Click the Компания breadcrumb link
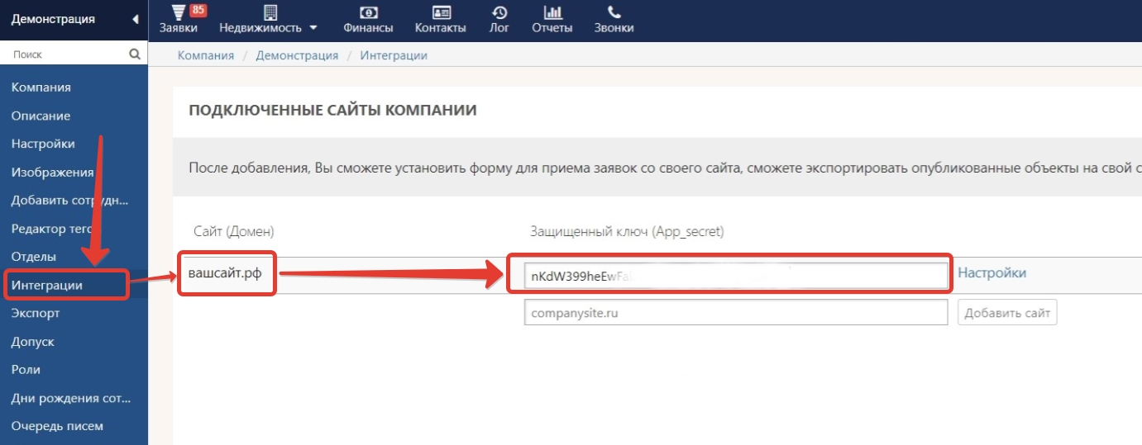The width and height of the screenshot is (1142, 445). [x=206, y=55]
